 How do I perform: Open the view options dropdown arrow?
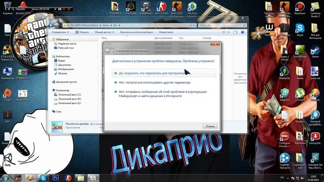pyautogui.click(x=228, y=32)
